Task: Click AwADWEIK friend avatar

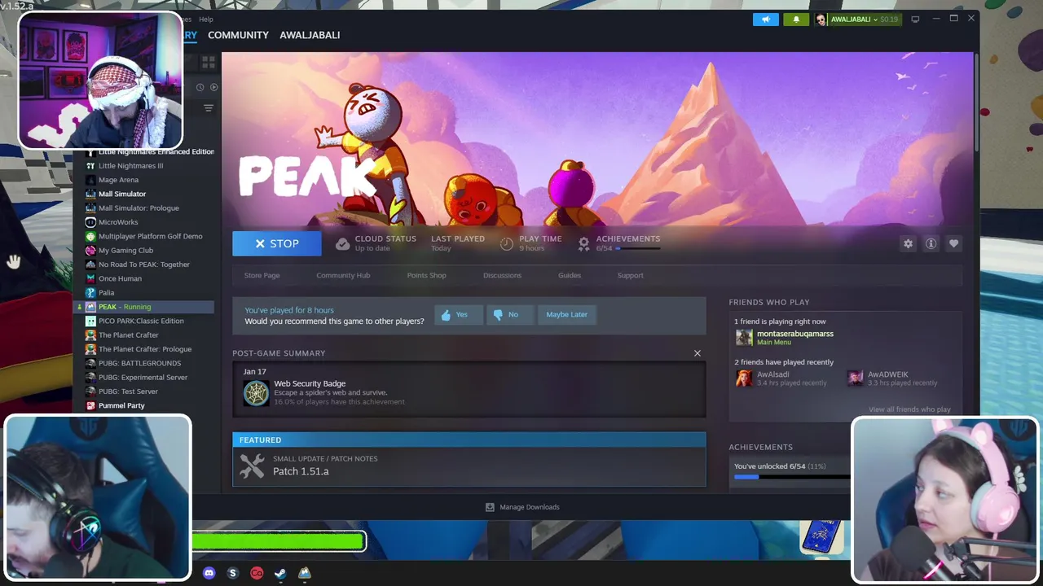Action: click(x=855, y=378)
